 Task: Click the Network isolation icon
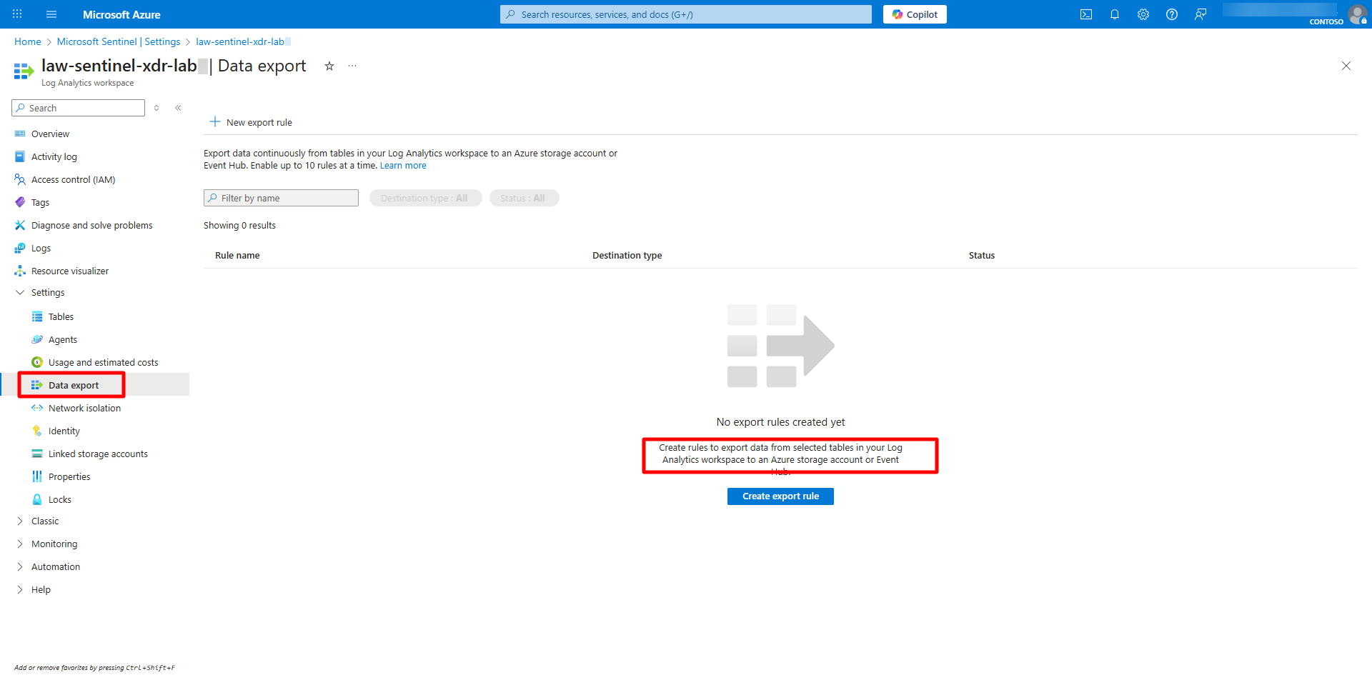click(37, 408)
